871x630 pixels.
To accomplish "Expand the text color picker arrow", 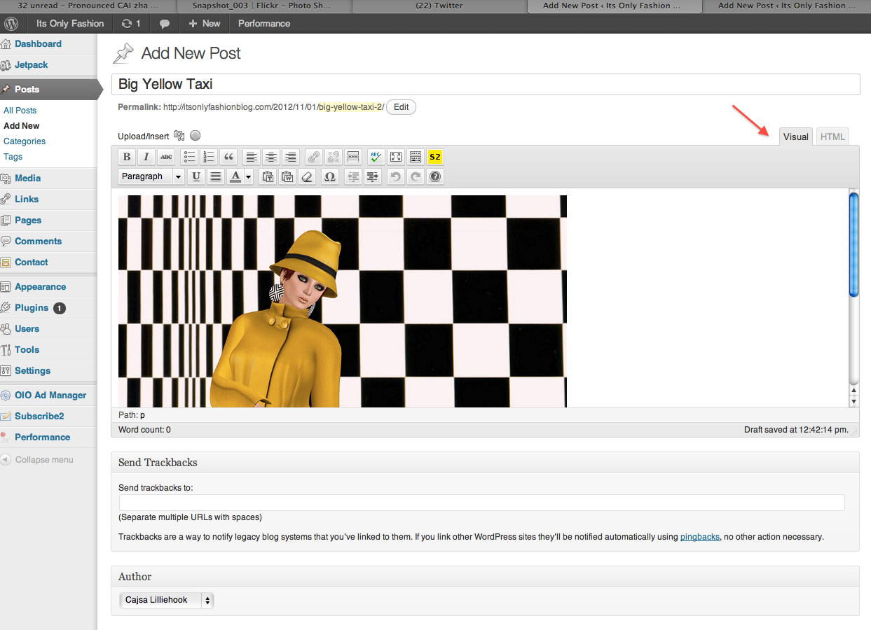I will (x=249, y=177).
